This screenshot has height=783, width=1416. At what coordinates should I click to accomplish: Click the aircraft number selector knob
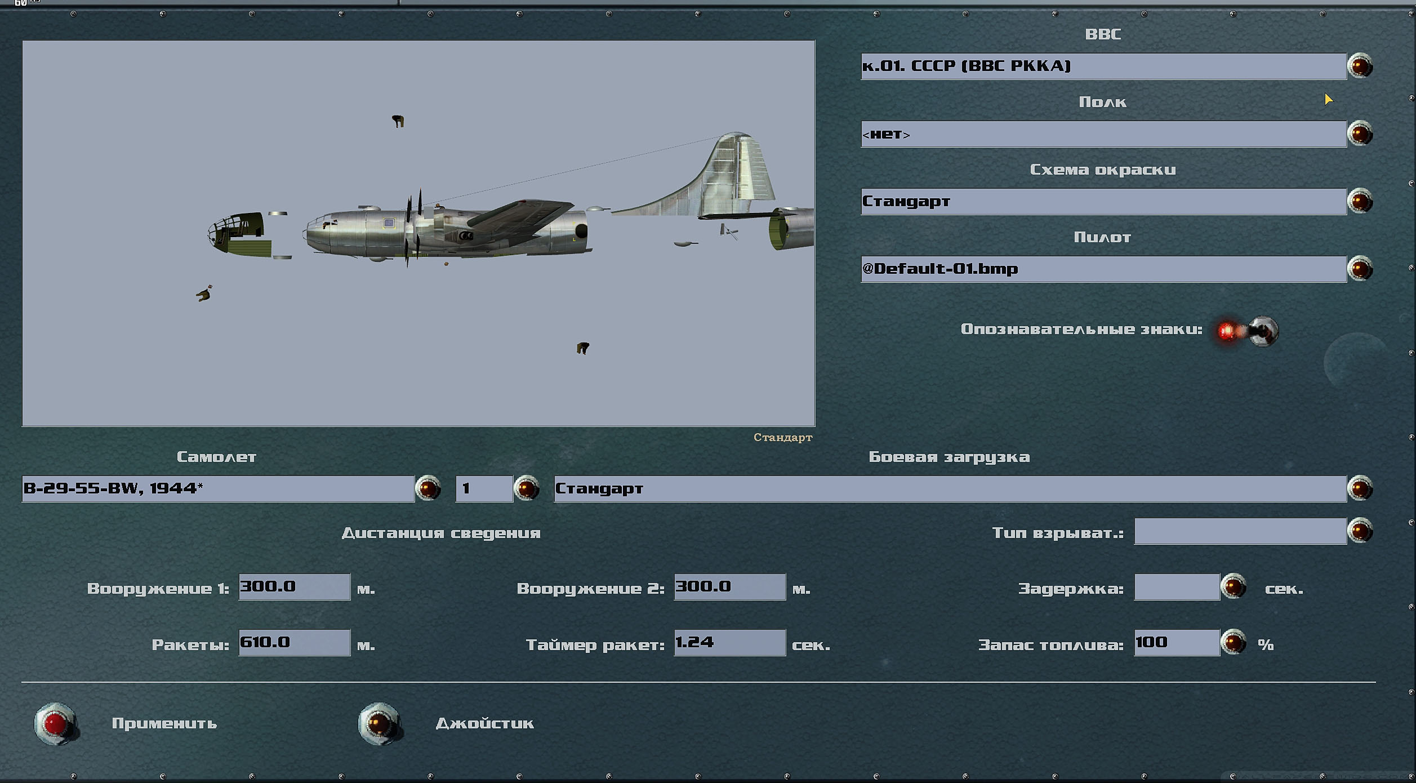coord(527,488)
